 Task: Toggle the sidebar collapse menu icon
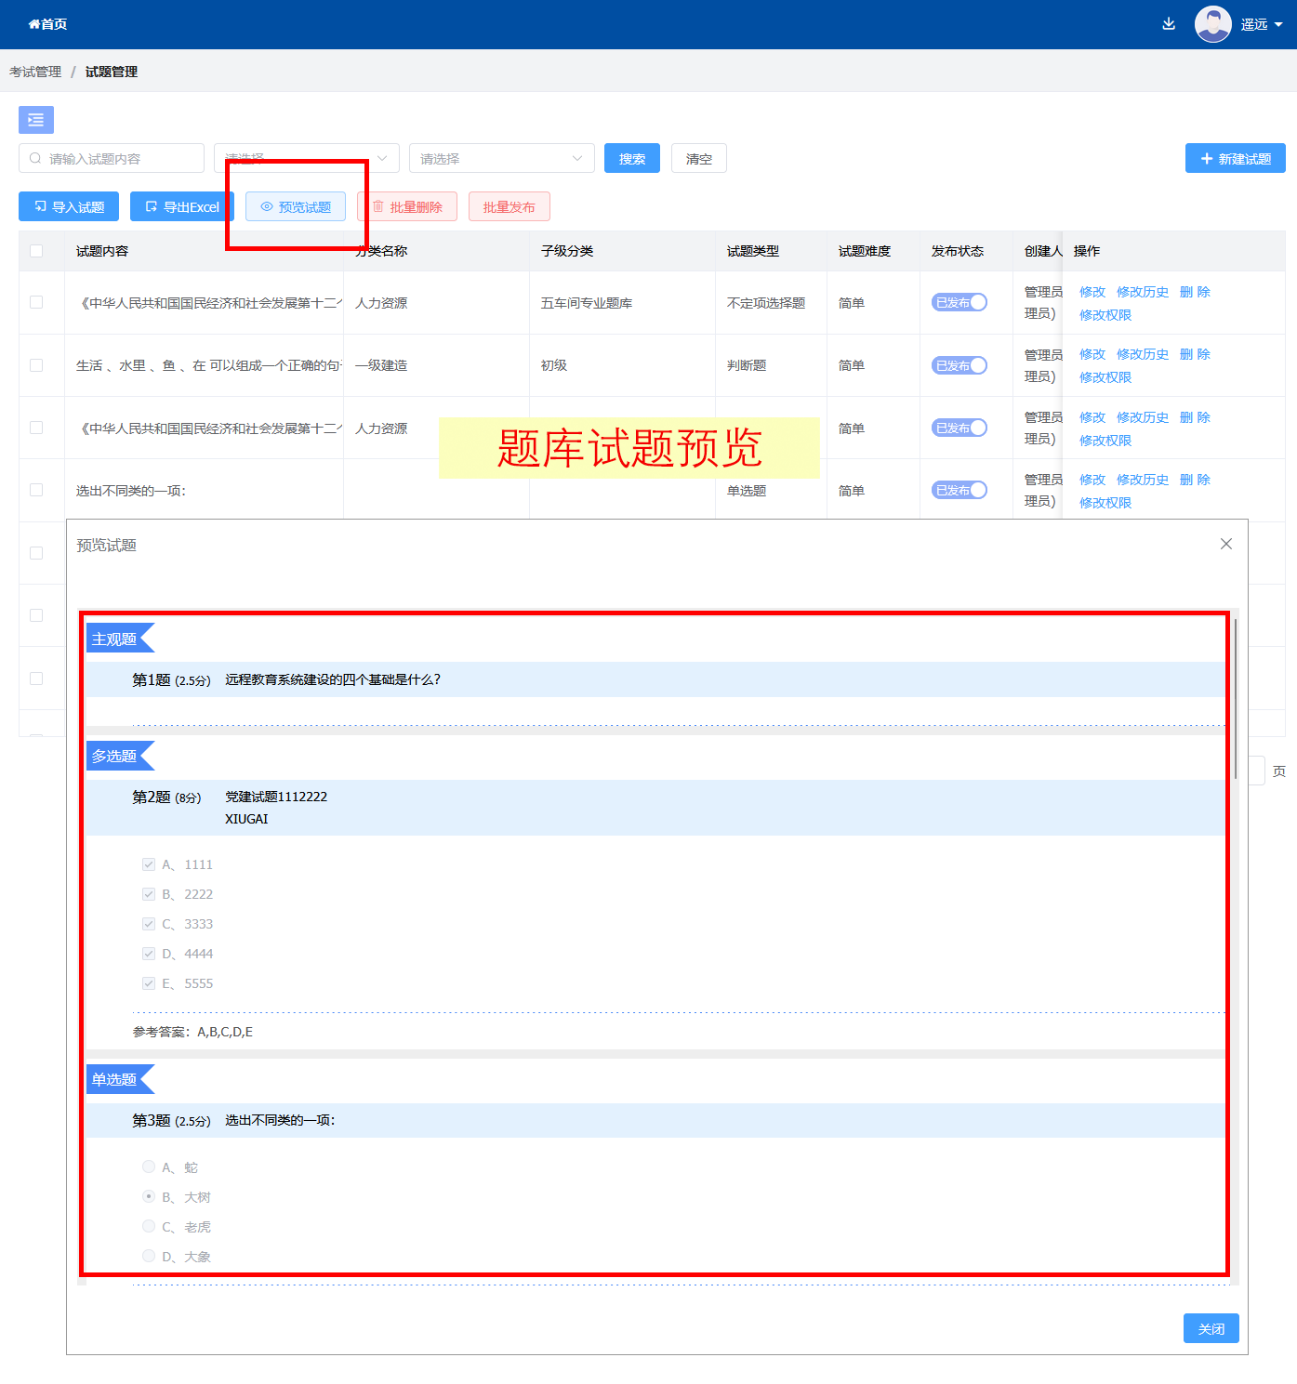pos(36,120)
